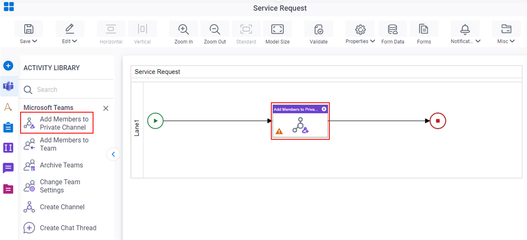This screenshot has height=240, width=527.
Task: Open Form Data database icon
Action: pos(392,29)
